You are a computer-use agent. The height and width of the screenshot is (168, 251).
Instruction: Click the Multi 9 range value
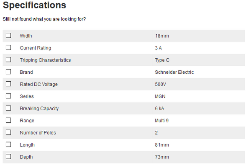tap(161, 121)
